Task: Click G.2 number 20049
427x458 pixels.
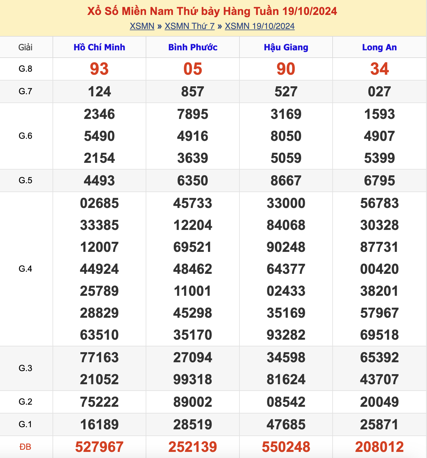Action: tap(379, 402)
